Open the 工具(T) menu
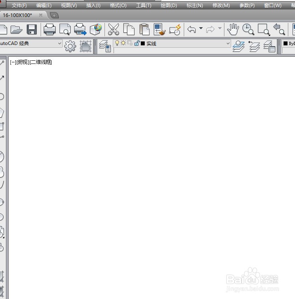Screen dimensions: 295x299 pyautogui.click(x=144, y=6)
